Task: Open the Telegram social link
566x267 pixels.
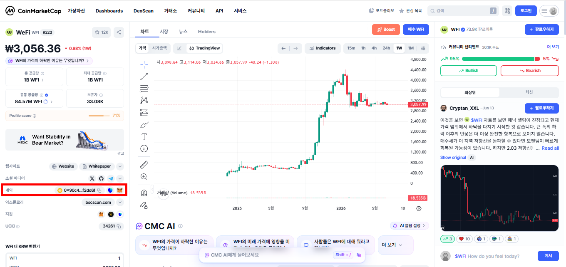Action: coord(111,178)
